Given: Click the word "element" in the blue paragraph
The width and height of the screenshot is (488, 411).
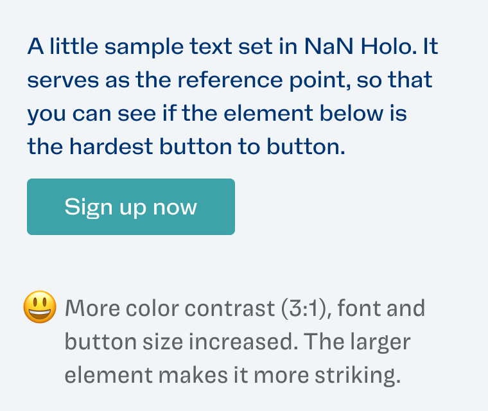Looking at the screenshot, I should [268, 113].
